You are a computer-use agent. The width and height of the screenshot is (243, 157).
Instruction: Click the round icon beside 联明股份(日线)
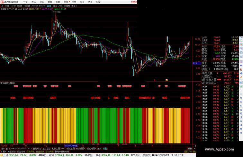coord(16,9)
